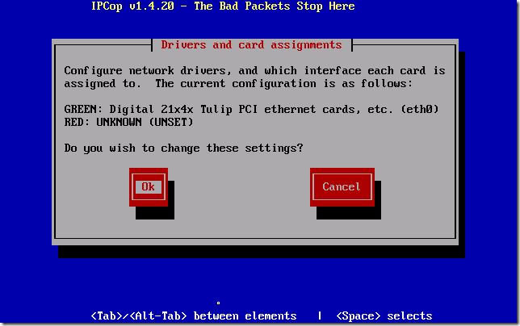Screen dimensions: 520x326
Task: Click the Digital 21x4x Tulip PCI driver name
Action: (183, 109)
